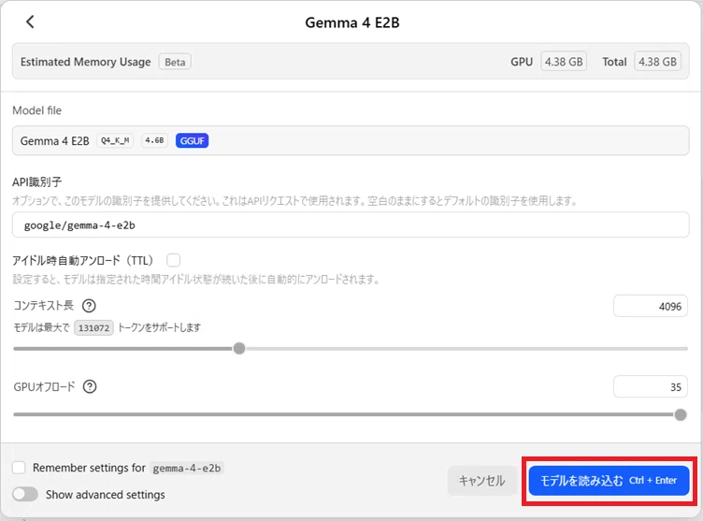Click the GPU 4.38 GB memory value
Viewport: 703px width, 521px height.
(x=564, y=62)
